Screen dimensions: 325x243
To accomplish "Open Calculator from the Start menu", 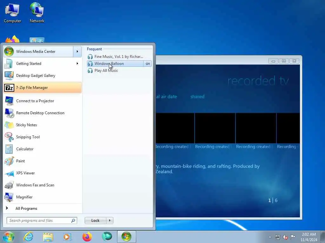I will click(43, 149).
